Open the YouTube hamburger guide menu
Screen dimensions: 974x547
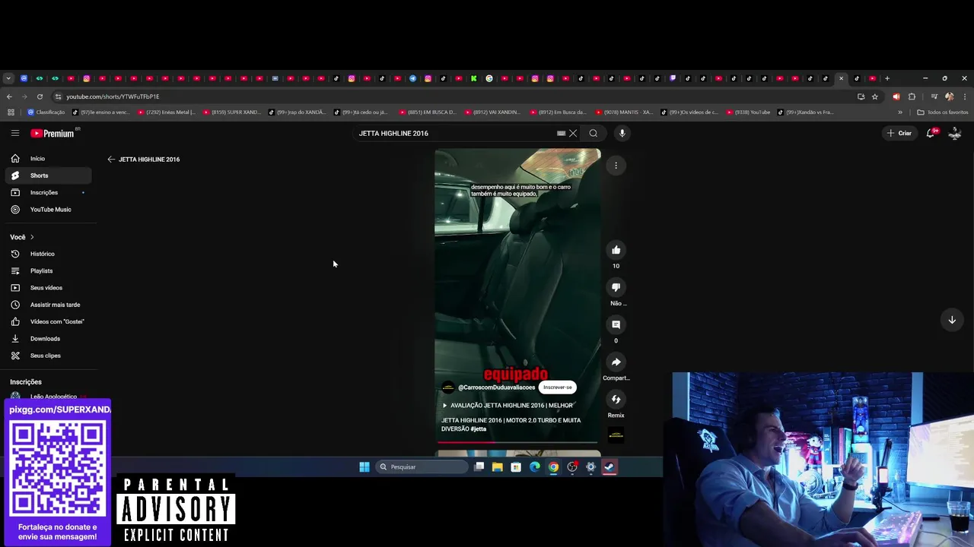(14, 133)
